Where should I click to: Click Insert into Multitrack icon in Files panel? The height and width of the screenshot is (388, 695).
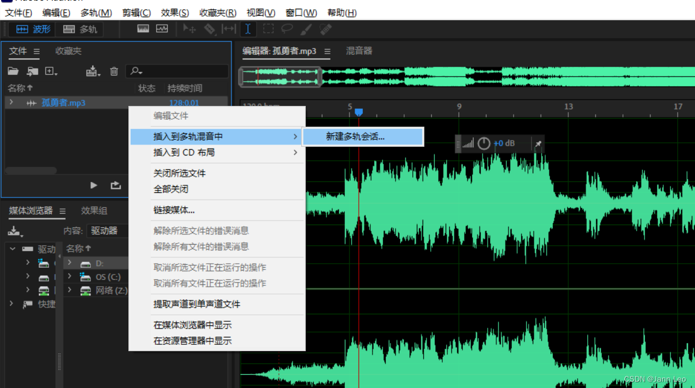(x=93, y=71)
